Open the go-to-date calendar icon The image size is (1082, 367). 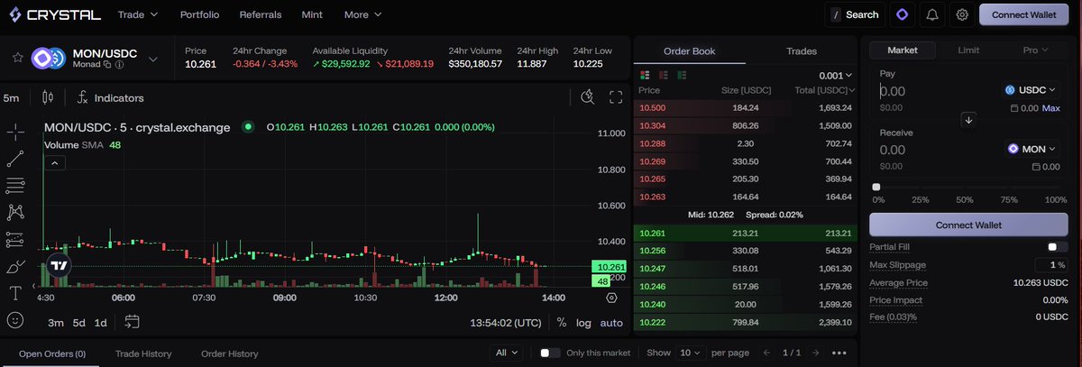tap(132, 322)
